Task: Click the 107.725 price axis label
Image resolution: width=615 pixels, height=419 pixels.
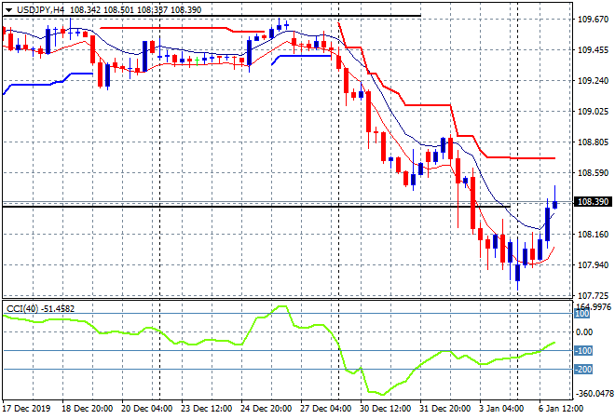Action: [594, 294]
